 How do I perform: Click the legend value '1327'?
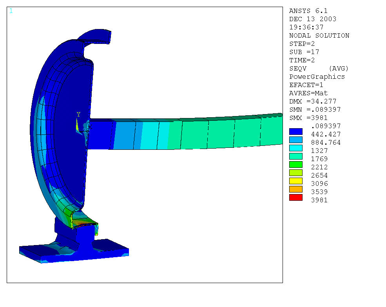coord(319,151)
